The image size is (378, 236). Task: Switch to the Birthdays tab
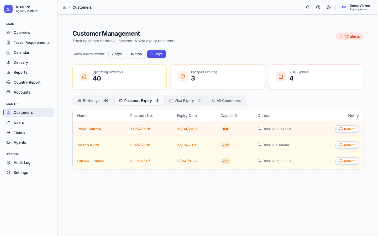point(93,101)
